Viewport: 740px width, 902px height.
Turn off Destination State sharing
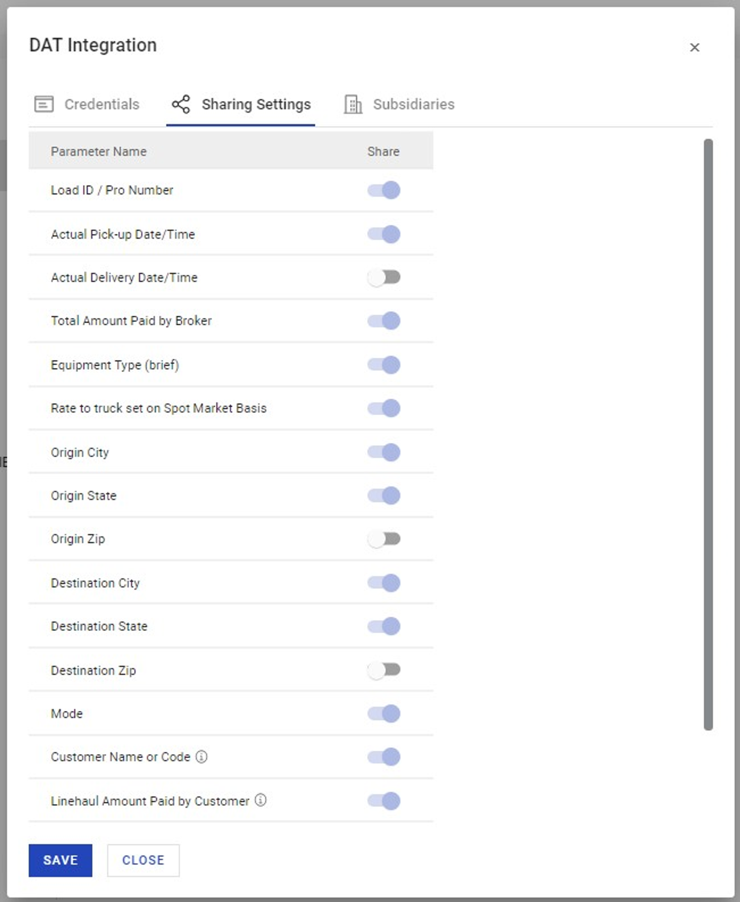click(384, 626)
